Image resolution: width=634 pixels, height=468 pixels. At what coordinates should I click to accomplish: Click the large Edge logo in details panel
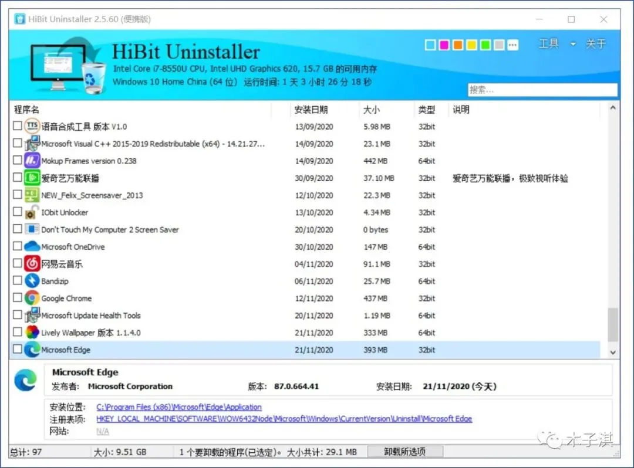click(25, 380)
